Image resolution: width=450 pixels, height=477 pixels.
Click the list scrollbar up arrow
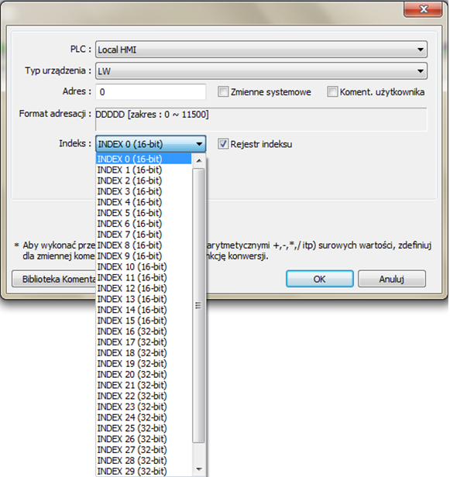tap(199, 160)
